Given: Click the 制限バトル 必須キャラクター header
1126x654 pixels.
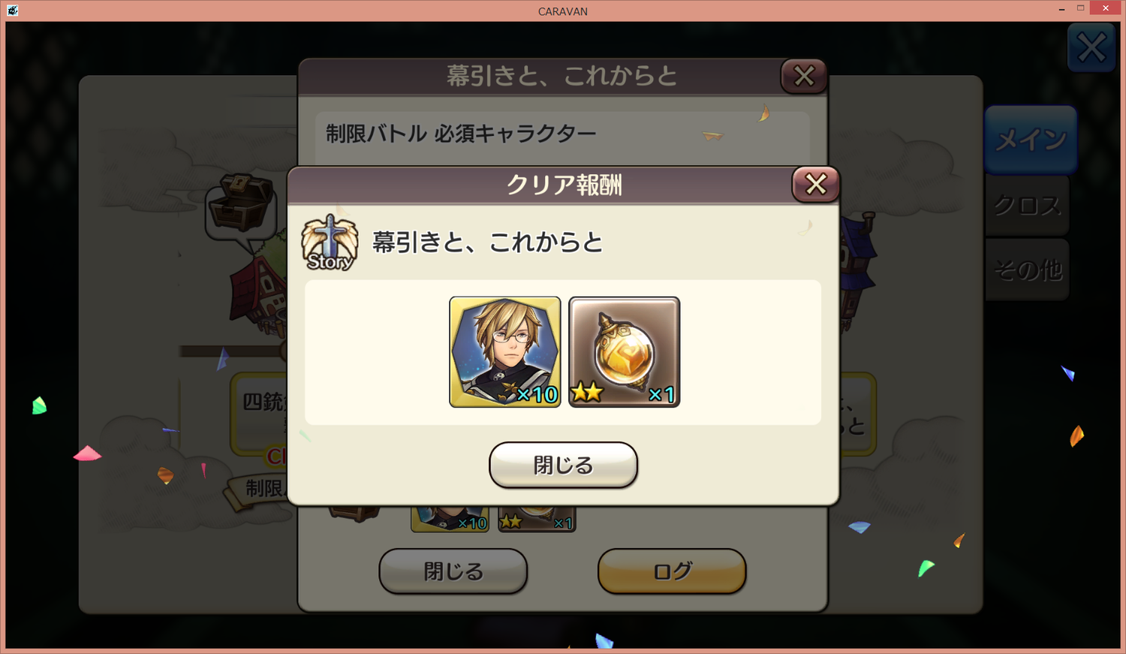Looking at the screenshot, I should pyautogui.click(x=461, y=134).
